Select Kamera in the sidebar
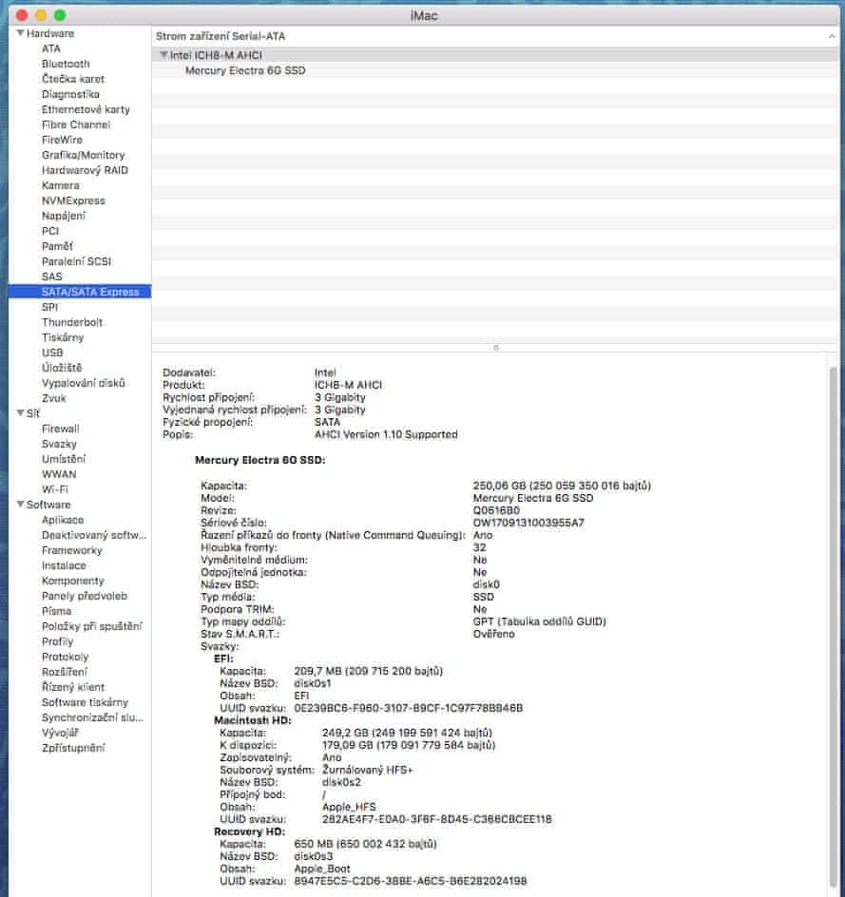Image resolution: width=845 pixels, height=897 pixels. tap(61, 185)
